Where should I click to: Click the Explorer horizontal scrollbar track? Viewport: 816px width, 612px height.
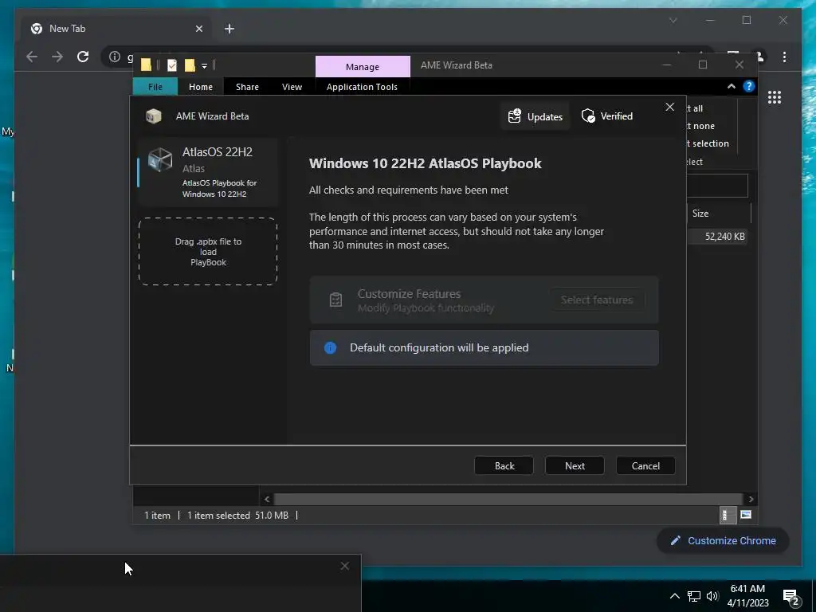click(x=508, y=499)
